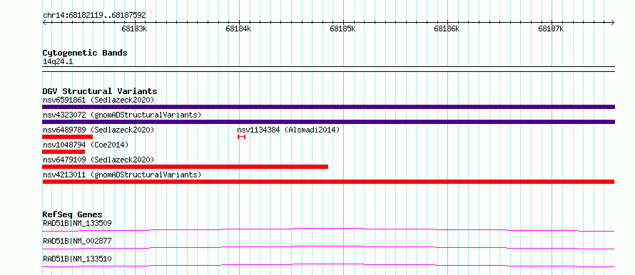Open variant nsv6591861 (Sedlazeck2020) label
Screen dimensions: 635x275
[x=98, y=100]
